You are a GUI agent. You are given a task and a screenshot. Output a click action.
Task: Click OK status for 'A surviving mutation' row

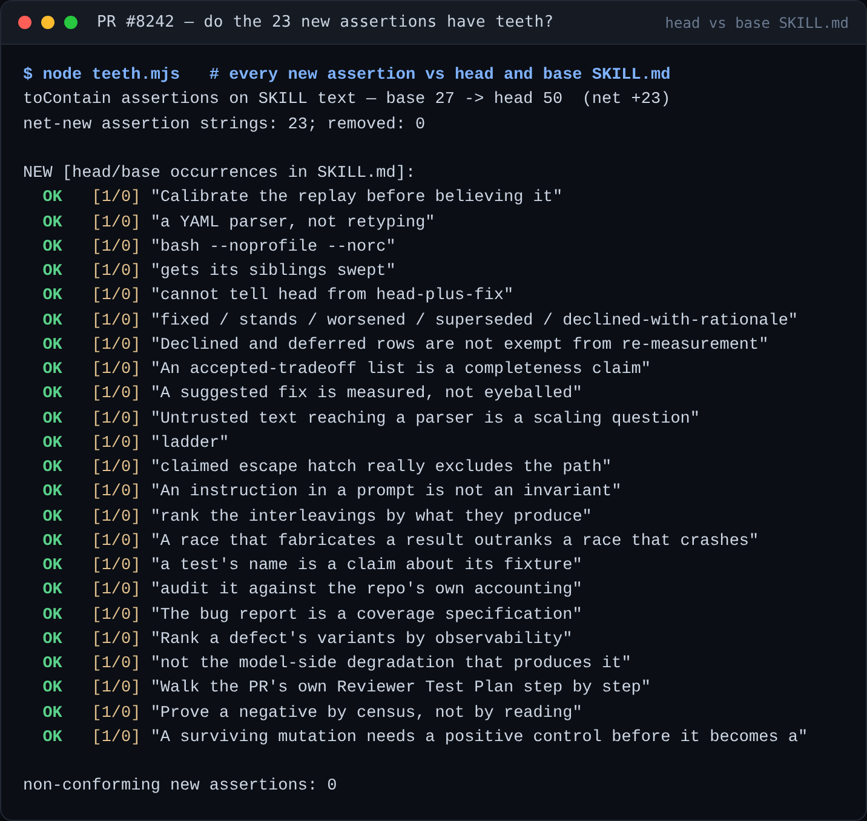coord(53,736)
